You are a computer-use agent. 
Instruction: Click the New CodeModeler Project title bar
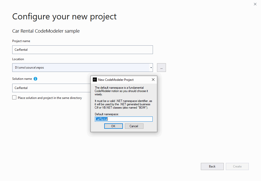[x=120, y=80]
